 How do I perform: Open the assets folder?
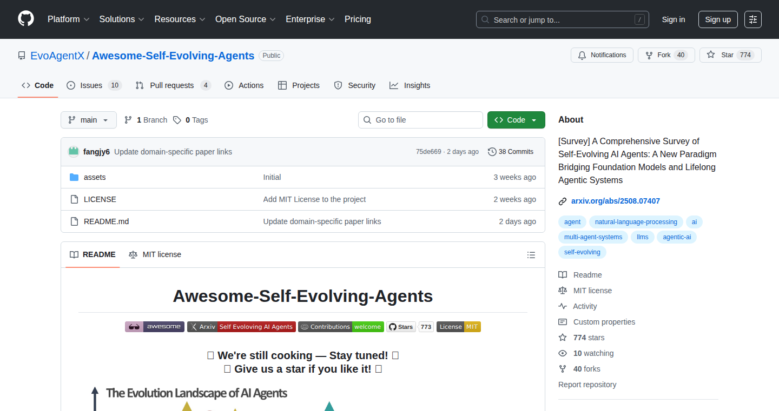click(95, 177)
